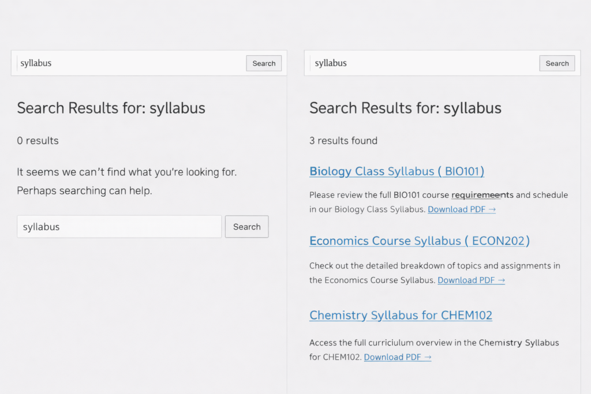
Task: Open the Chemistry Syllabus for CHEM102 link
Action: pyautogui.click(x=401, y=315)
